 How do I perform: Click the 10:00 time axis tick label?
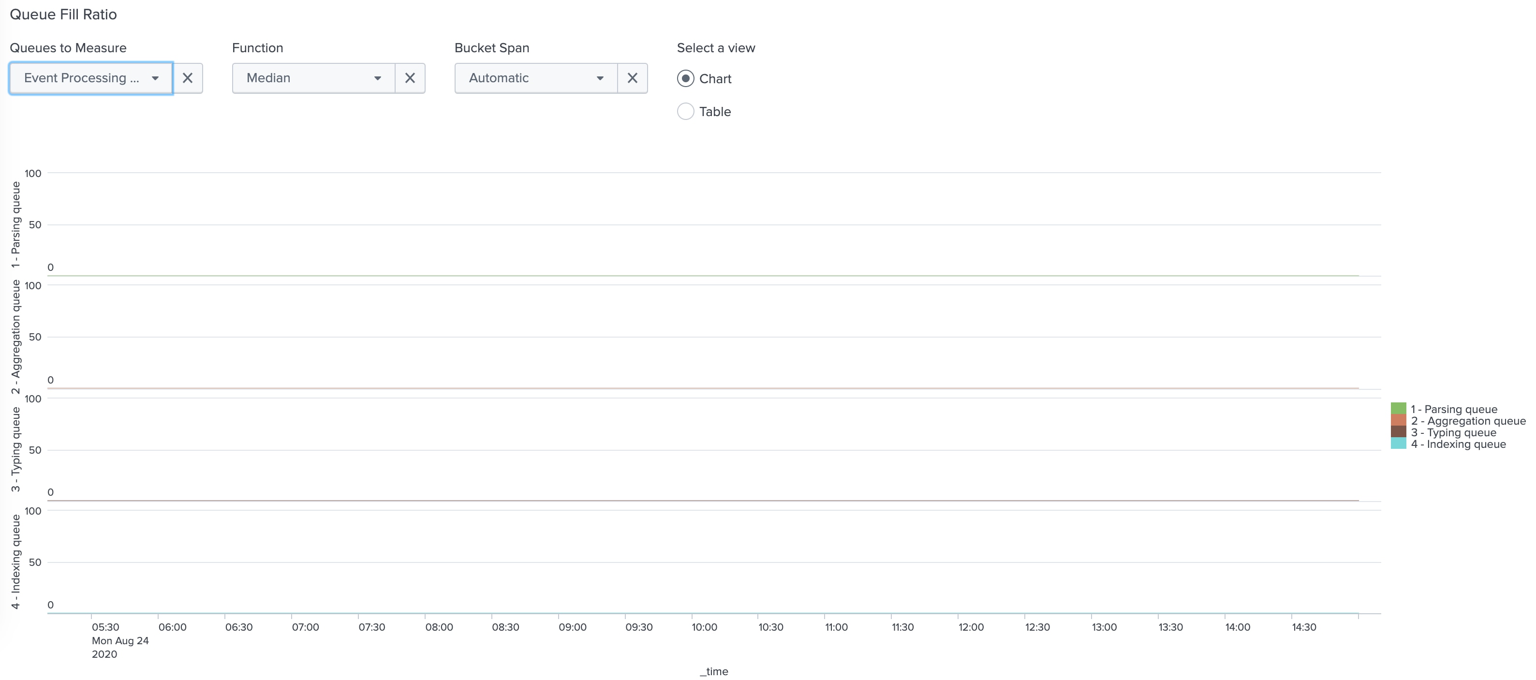(x=704, y=627)
